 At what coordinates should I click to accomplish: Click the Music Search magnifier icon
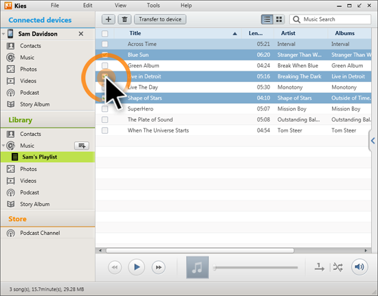[x=296, y=19]
